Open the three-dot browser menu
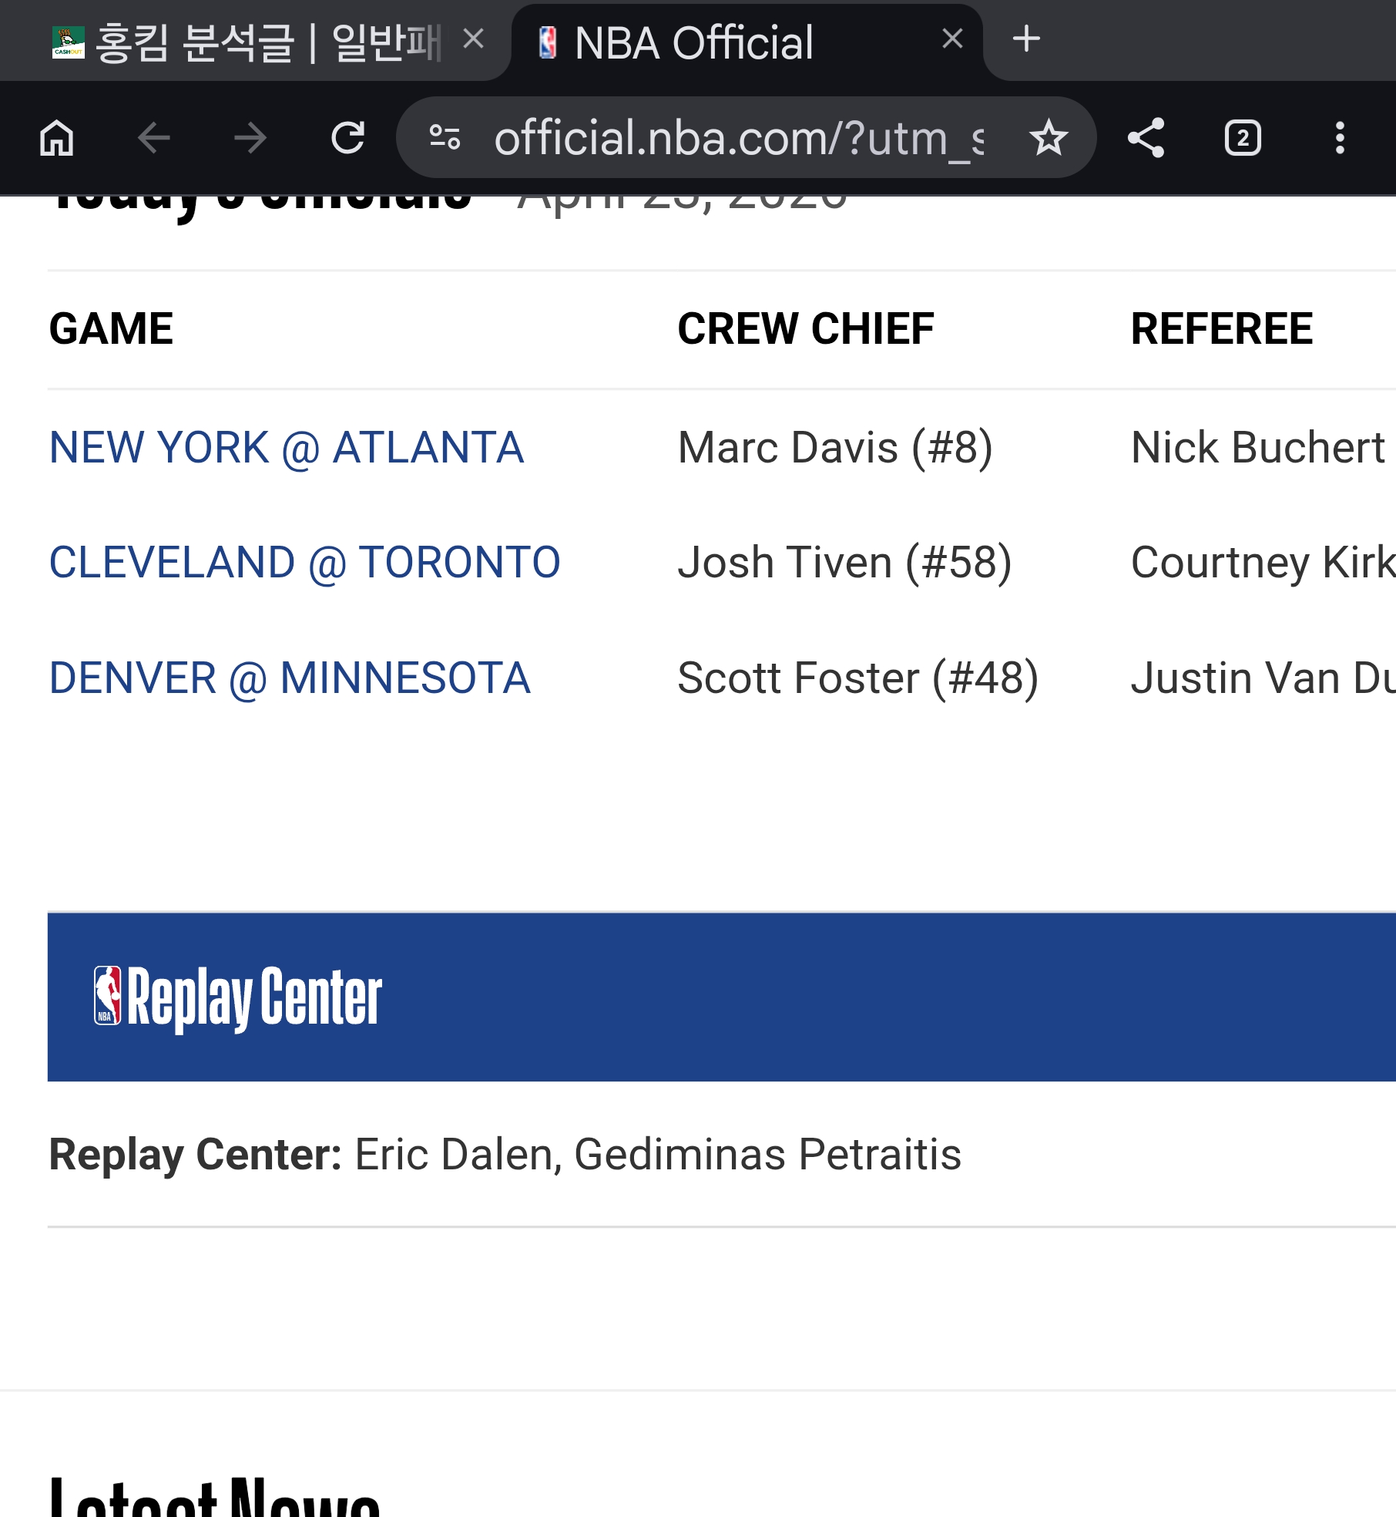Screen dimensions: 1396x1517 (x=1340, y=138)
